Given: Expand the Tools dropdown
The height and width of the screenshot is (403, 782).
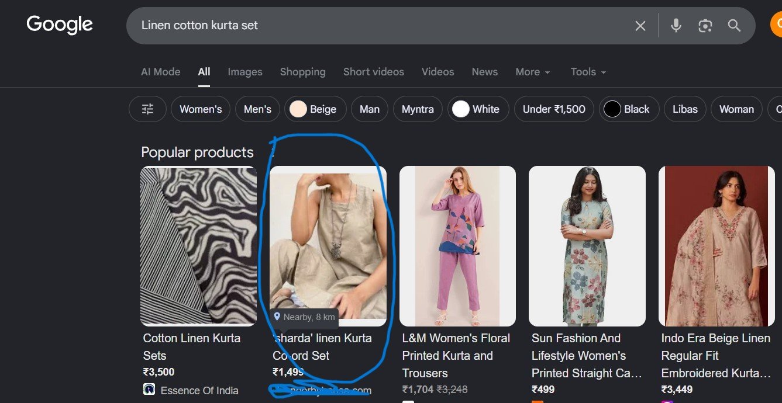Looking at the screenshot, I should tap(588, 72).
